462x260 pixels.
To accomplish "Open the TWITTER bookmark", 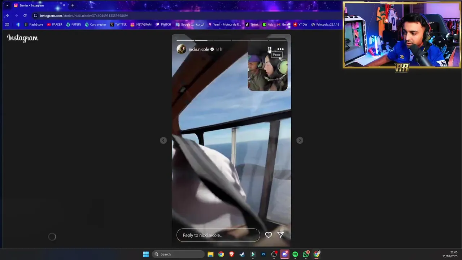I will (x=118, y=25).
